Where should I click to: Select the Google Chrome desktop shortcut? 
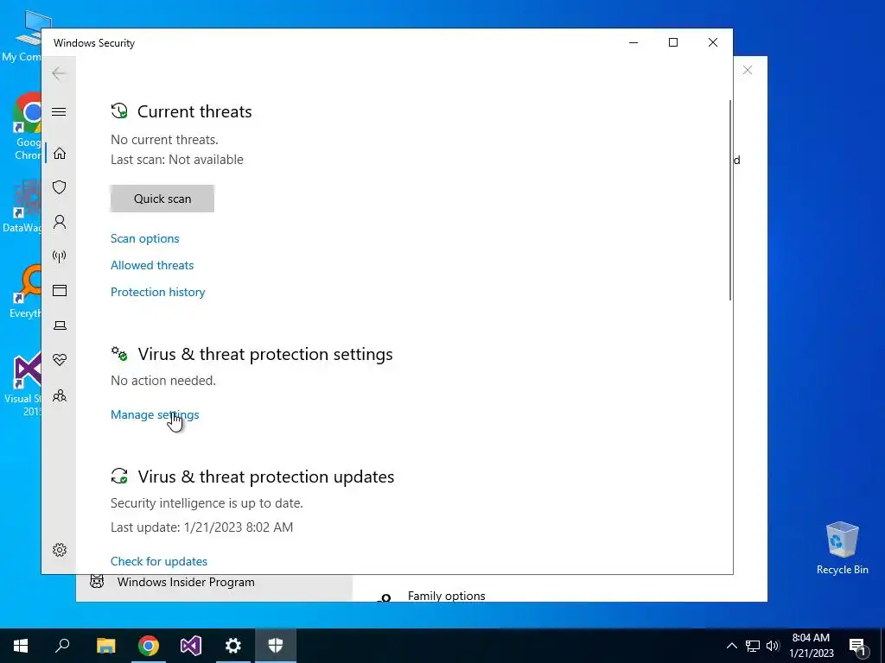click(x=28, y=126)
